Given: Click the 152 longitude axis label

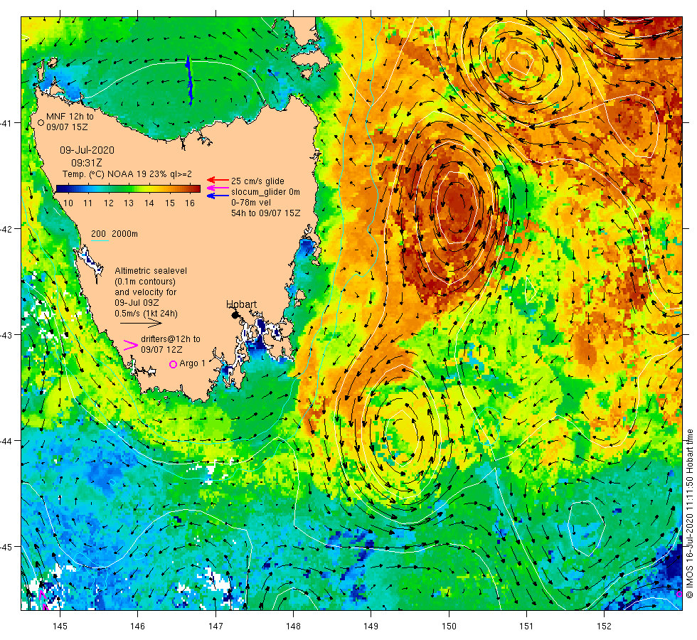Looking at the screenshot, I should [x=604, y=626].
